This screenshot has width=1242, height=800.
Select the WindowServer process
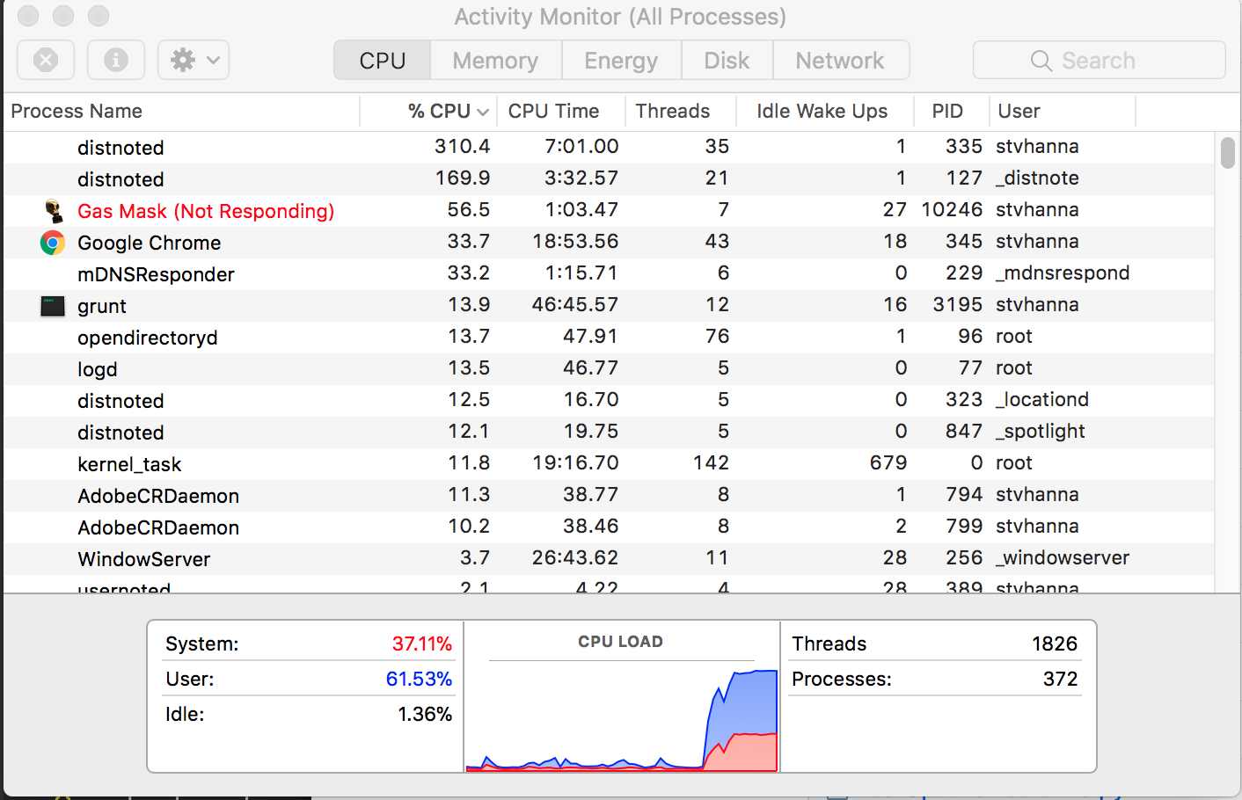tap(609, 558)
